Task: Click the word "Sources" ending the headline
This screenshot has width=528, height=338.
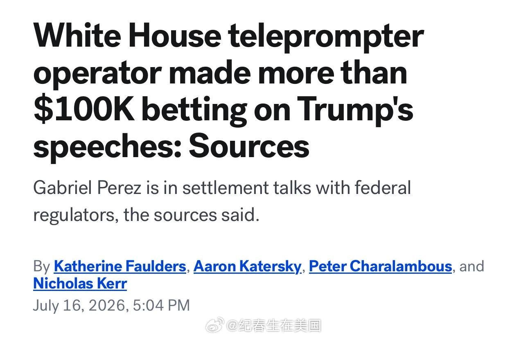Action: [x=249, y=146]
